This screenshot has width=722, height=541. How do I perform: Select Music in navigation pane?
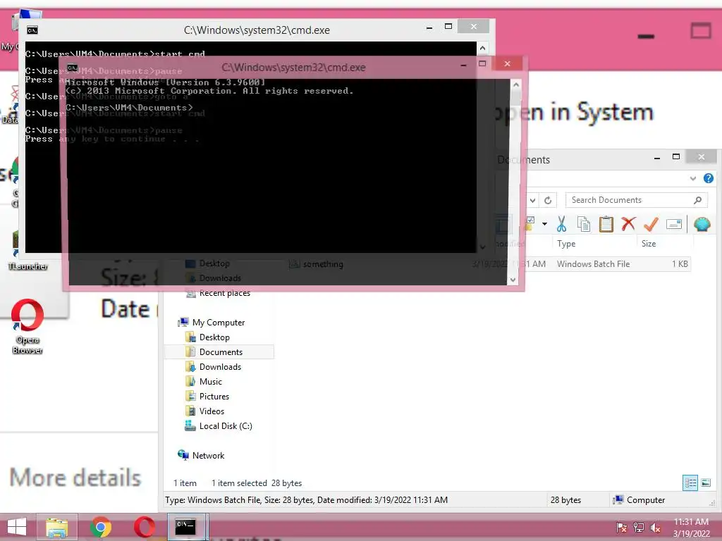[210, 381]
